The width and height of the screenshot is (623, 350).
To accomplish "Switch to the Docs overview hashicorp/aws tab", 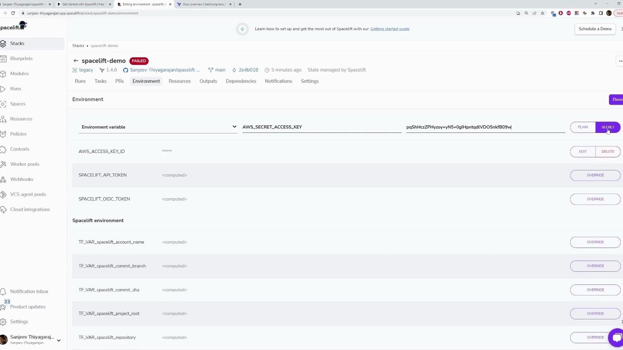I will [204, 4].
